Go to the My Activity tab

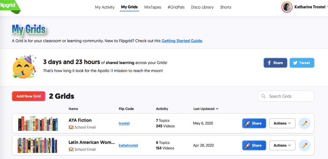(105, 7)
